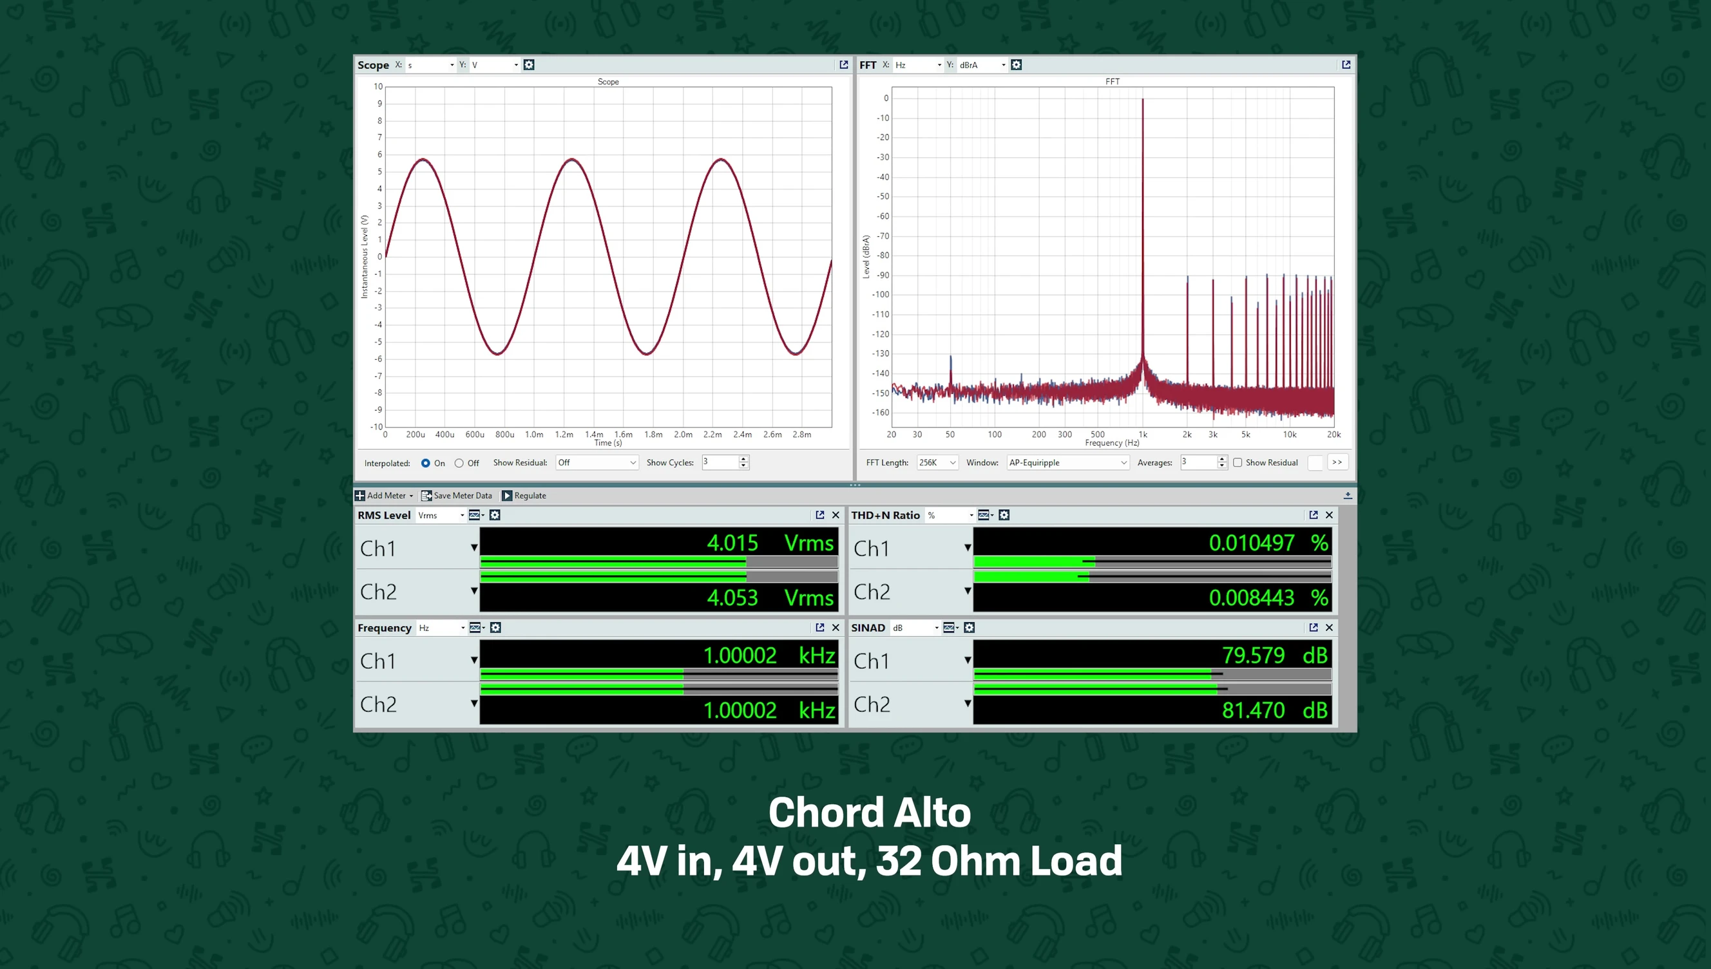The width and height of the screenshot is (1711, 969).
Task: Increase Show Cycles stepper value
Action: pyautogui.click(x=743, y=458)
